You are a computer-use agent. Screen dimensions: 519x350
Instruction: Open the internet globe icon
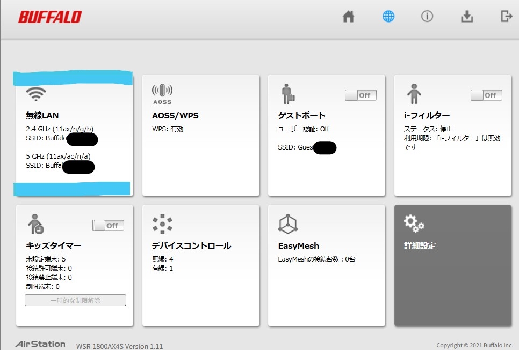point(388,16)
